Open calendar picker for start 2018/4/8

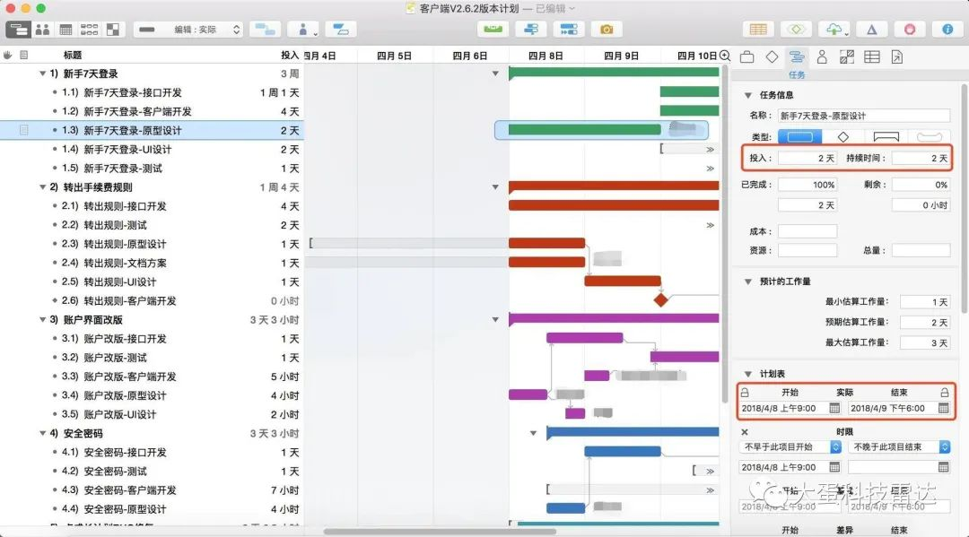tap(834, 408)
